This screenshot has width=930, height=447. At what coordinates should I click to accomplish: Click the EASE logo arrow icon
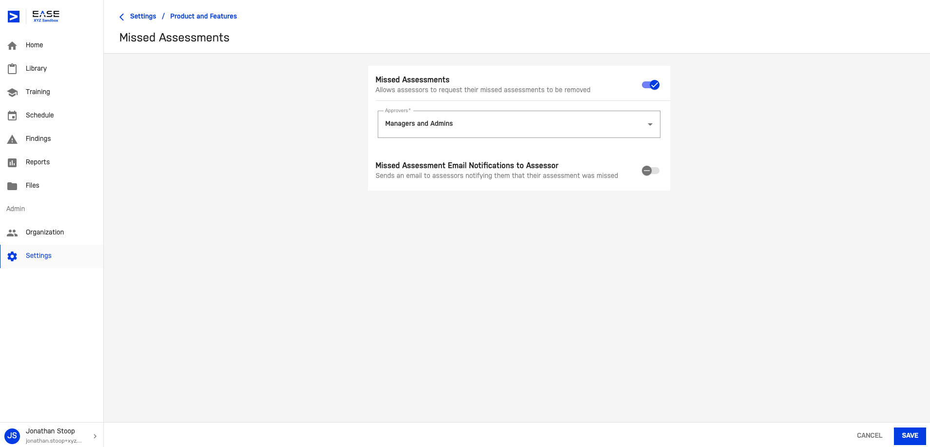(14, 17)
